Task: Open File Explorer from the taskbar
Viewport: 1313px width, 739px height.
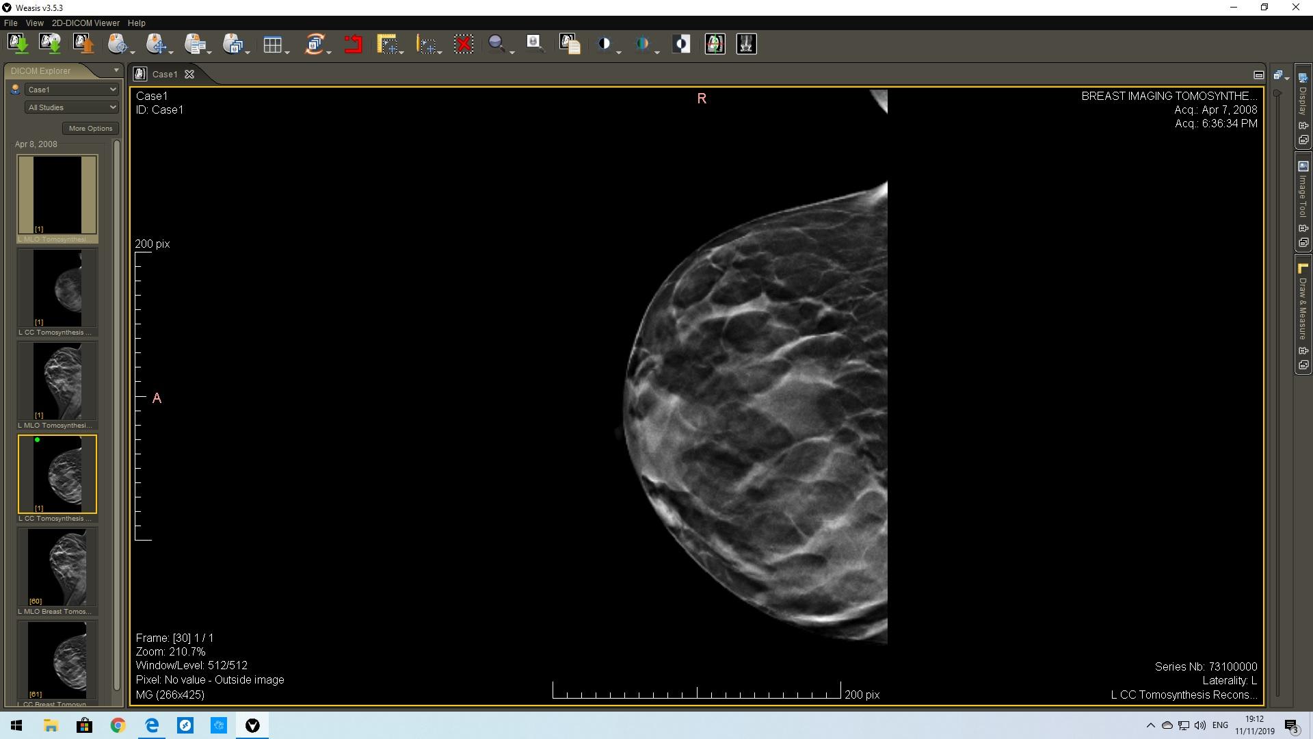Action: tap(51, 725)
